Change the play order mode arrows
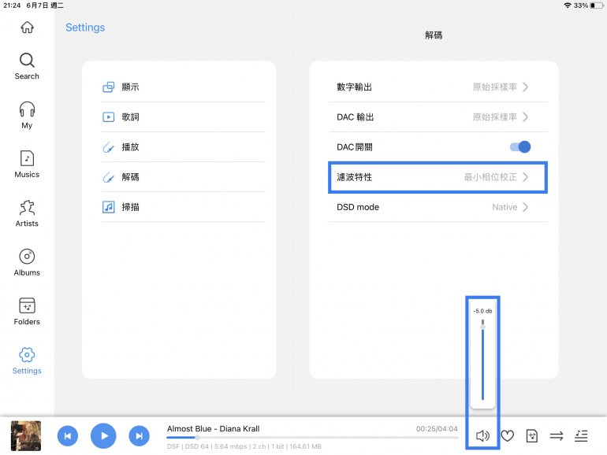This screenshot has height=455, width=607. tap(557, 435)
